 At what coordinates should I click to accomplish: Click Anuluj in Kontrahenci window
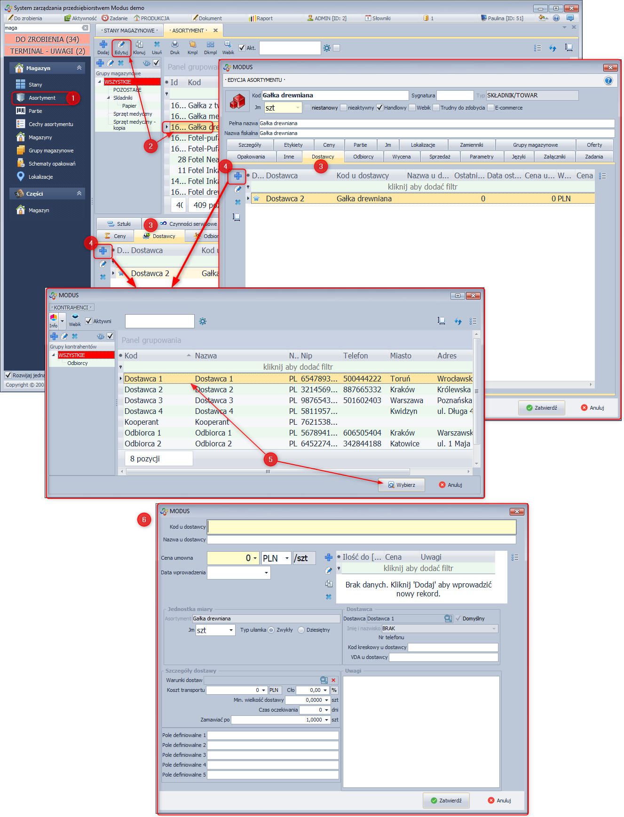(450, 485)
